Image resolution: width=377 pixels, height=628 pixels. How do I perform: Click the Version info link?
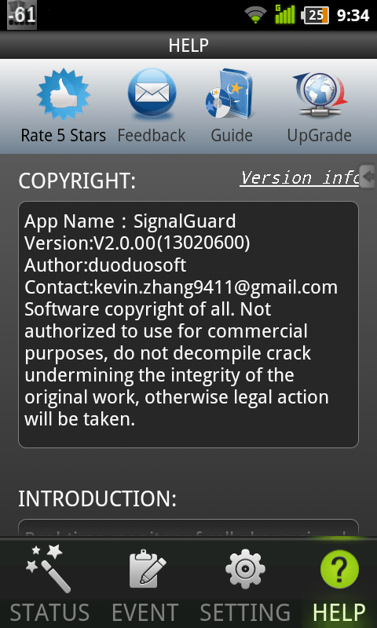tap(299, 178)
